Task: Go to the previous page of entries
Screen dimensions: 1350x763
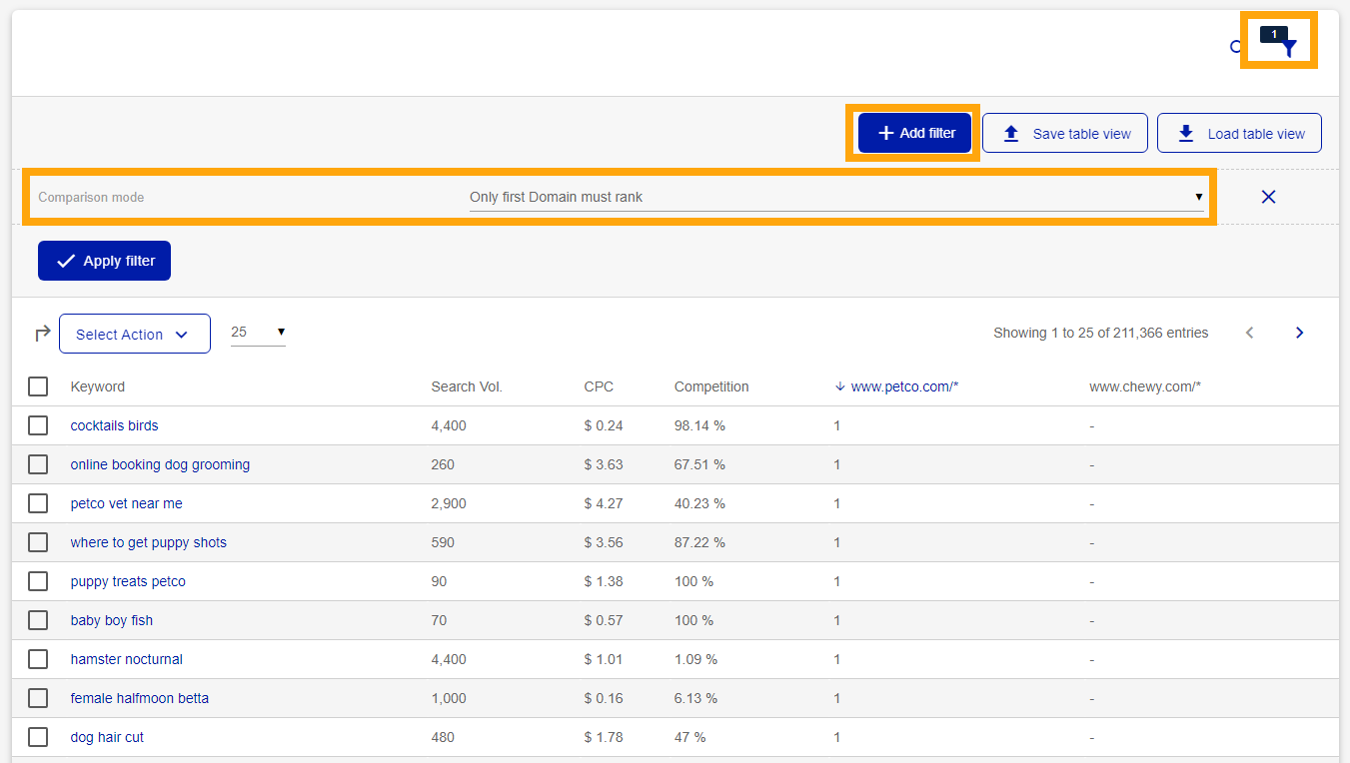Action: point(1249,333)
